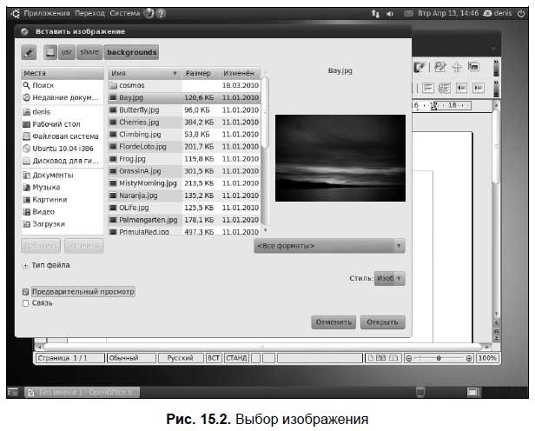535x431 pixels.
Task: Select the Ubuntu 10.04 i386 disc
Action: (x=63, y=149)
